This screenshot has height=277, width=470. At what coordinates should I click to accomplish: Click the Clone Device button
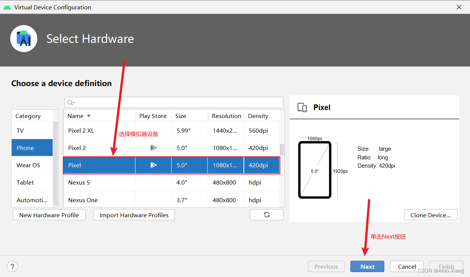coord(430,215)
